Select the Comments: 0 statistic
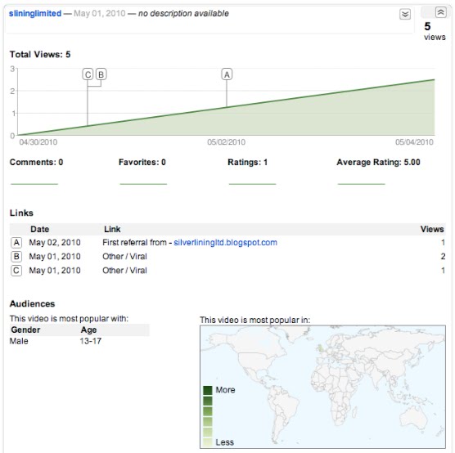 click(x=36, y=162)
